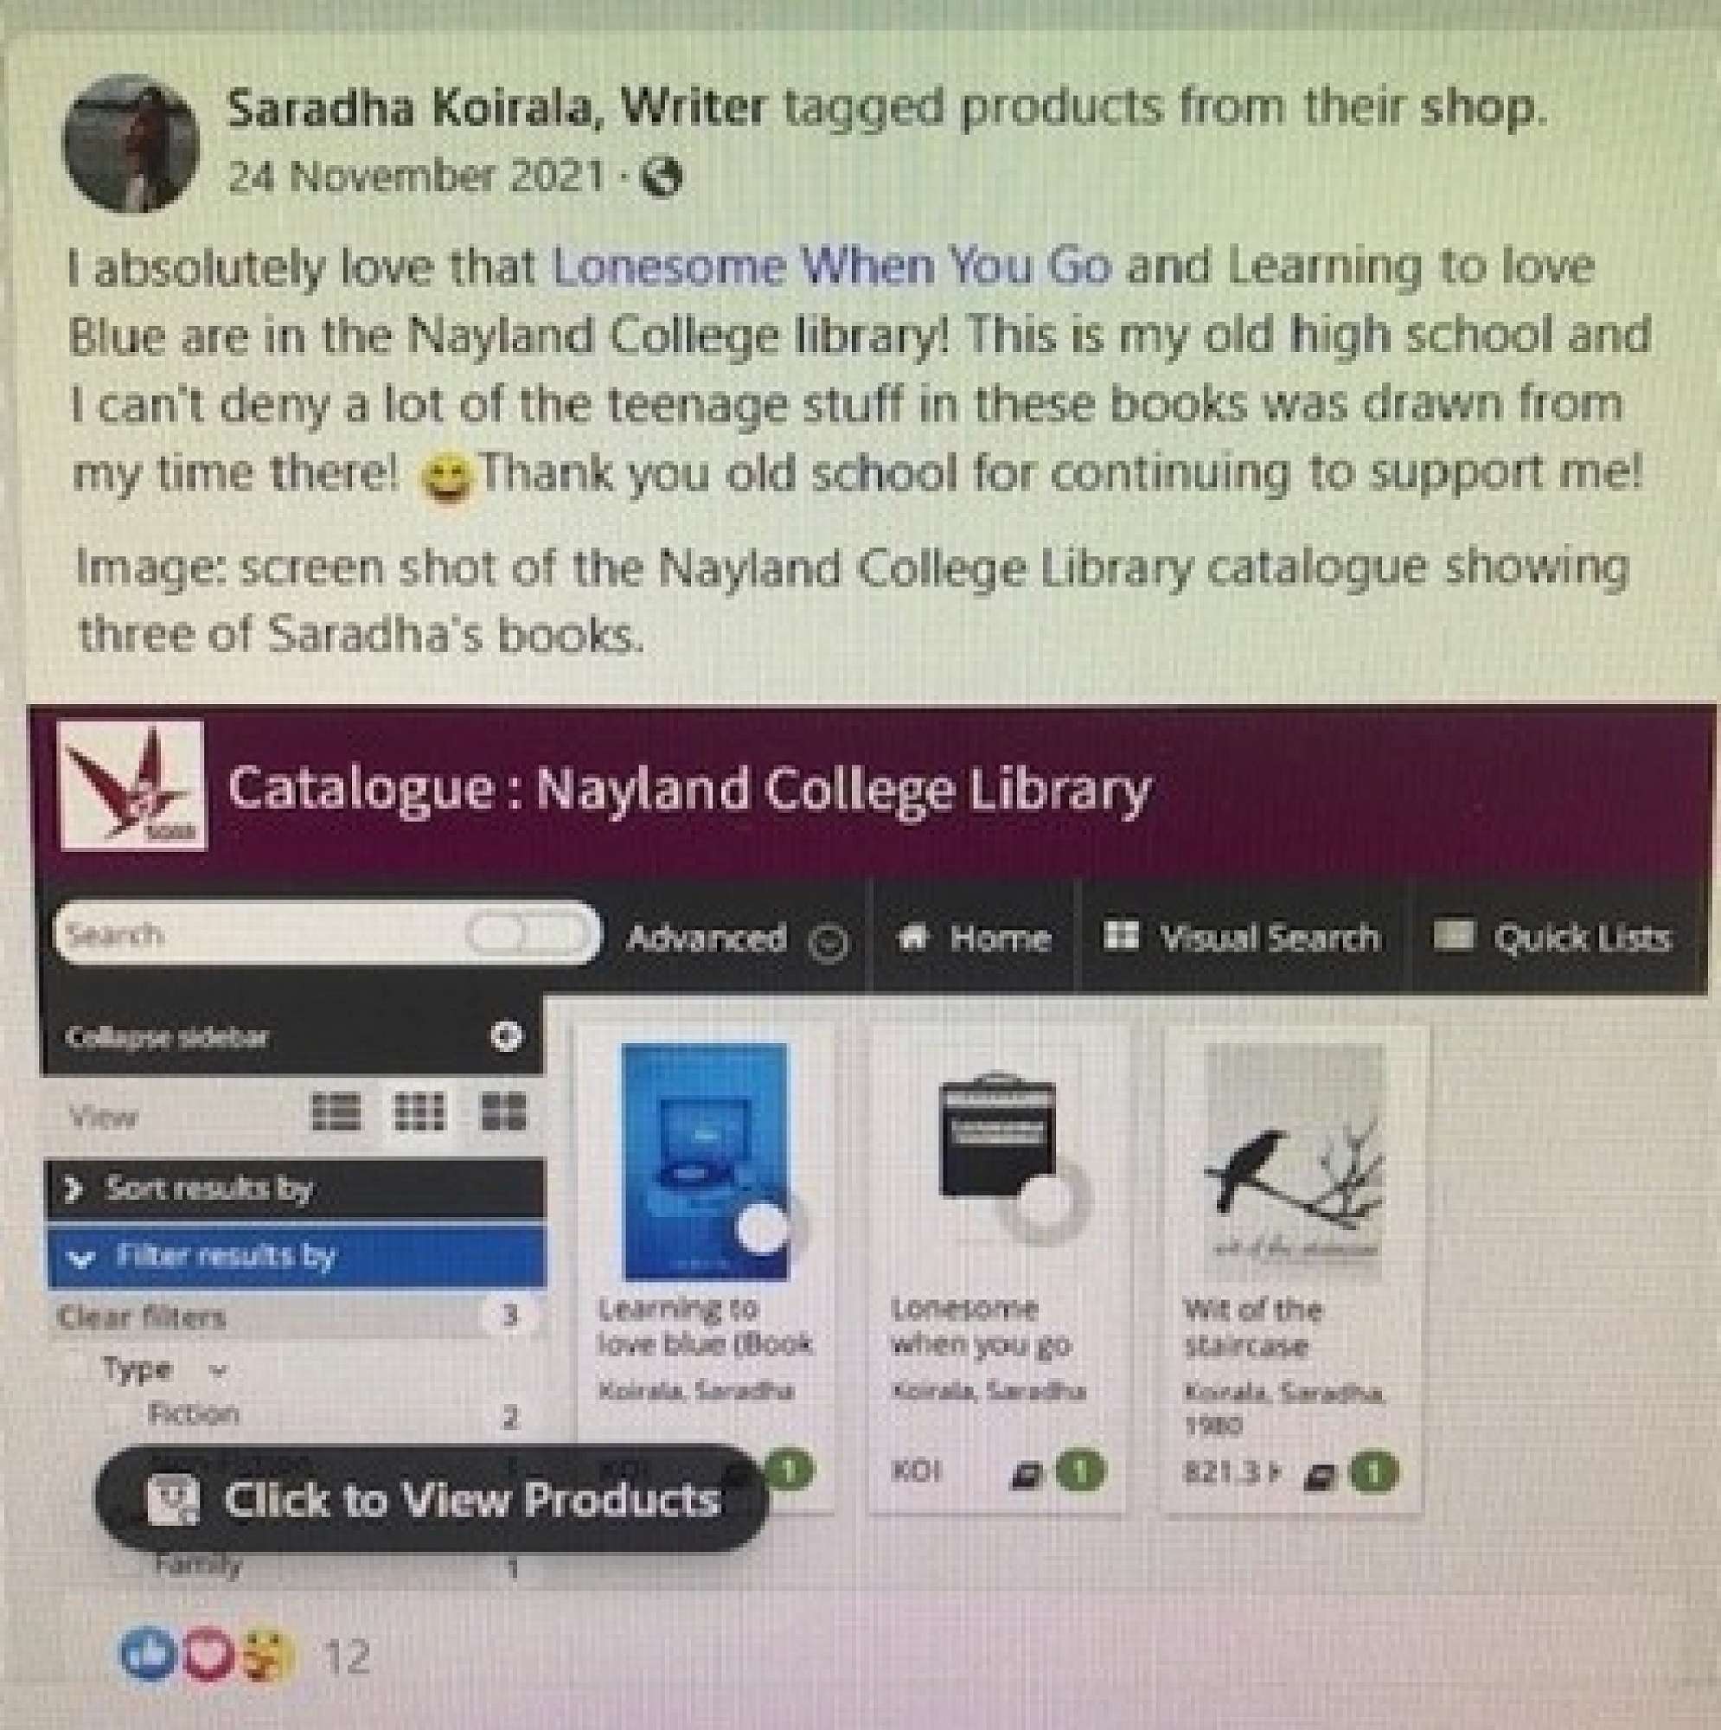The width and height of the screenshot is (1721, 1730).
Task: Expand the Advanced search options
Action: pos(736,939)
